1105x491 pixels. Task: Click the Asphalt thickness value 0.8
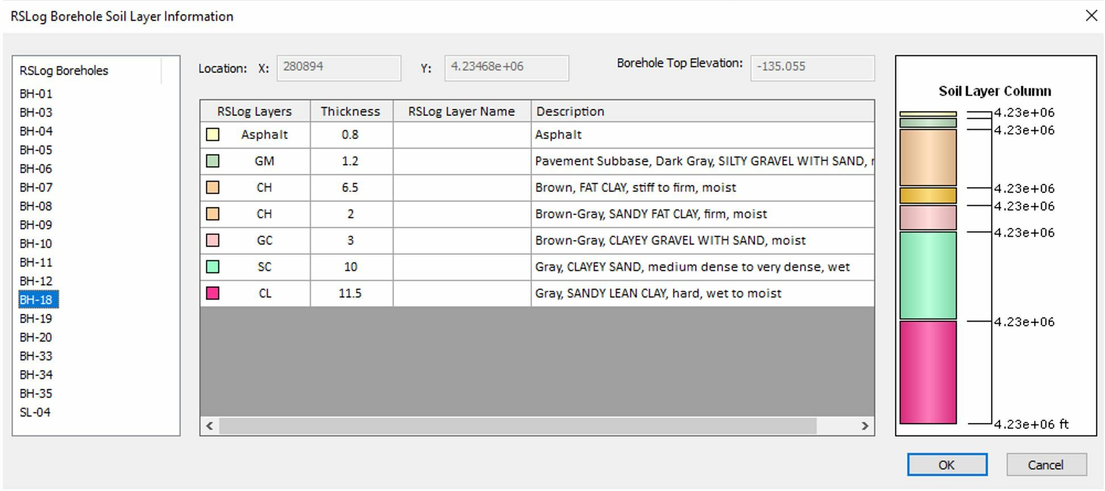coord(351,135)
